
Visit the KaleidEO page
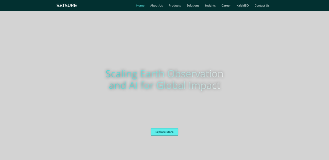pos(242,5)
